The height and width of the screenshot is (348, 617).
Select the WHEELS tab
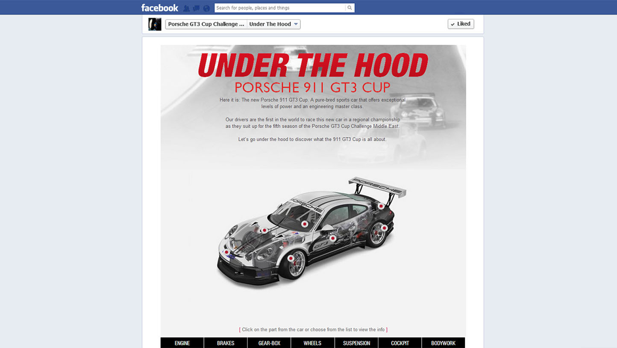(312, 343)
